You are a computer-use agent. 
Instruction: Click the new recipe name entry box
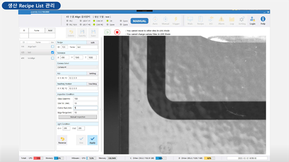42,35
